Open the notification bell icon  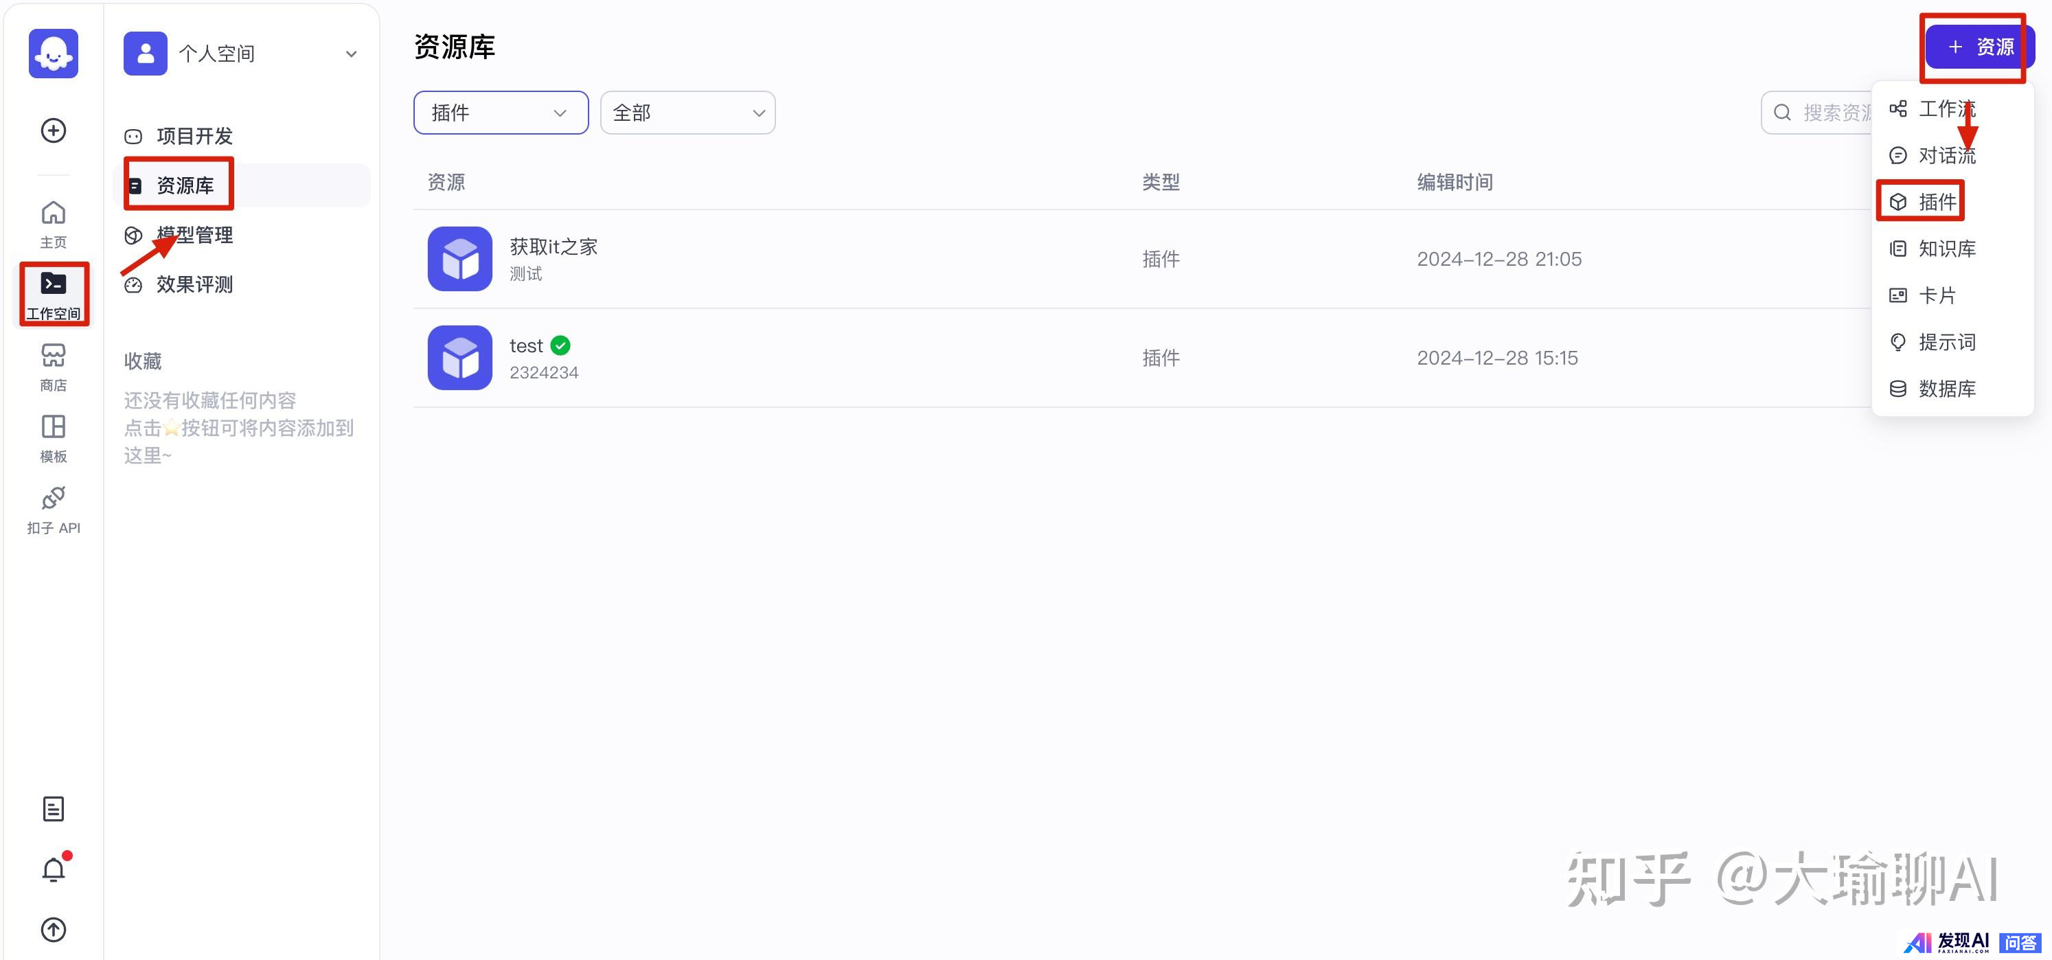(x=54, y=869)
